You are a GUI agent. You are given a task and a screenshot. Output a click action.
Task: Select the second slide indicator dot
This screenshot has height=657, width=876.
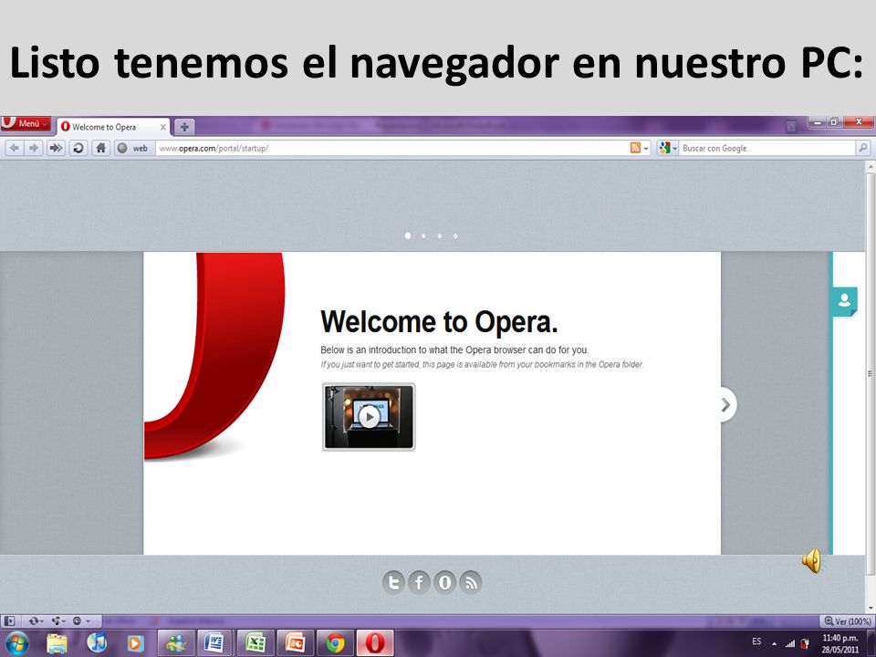click(423, 235)
